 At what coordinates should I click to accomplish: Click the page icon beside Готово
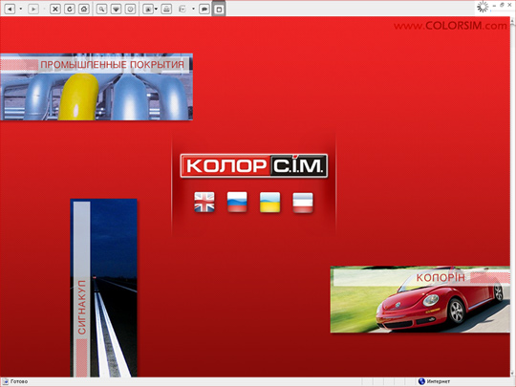(6, 381)
